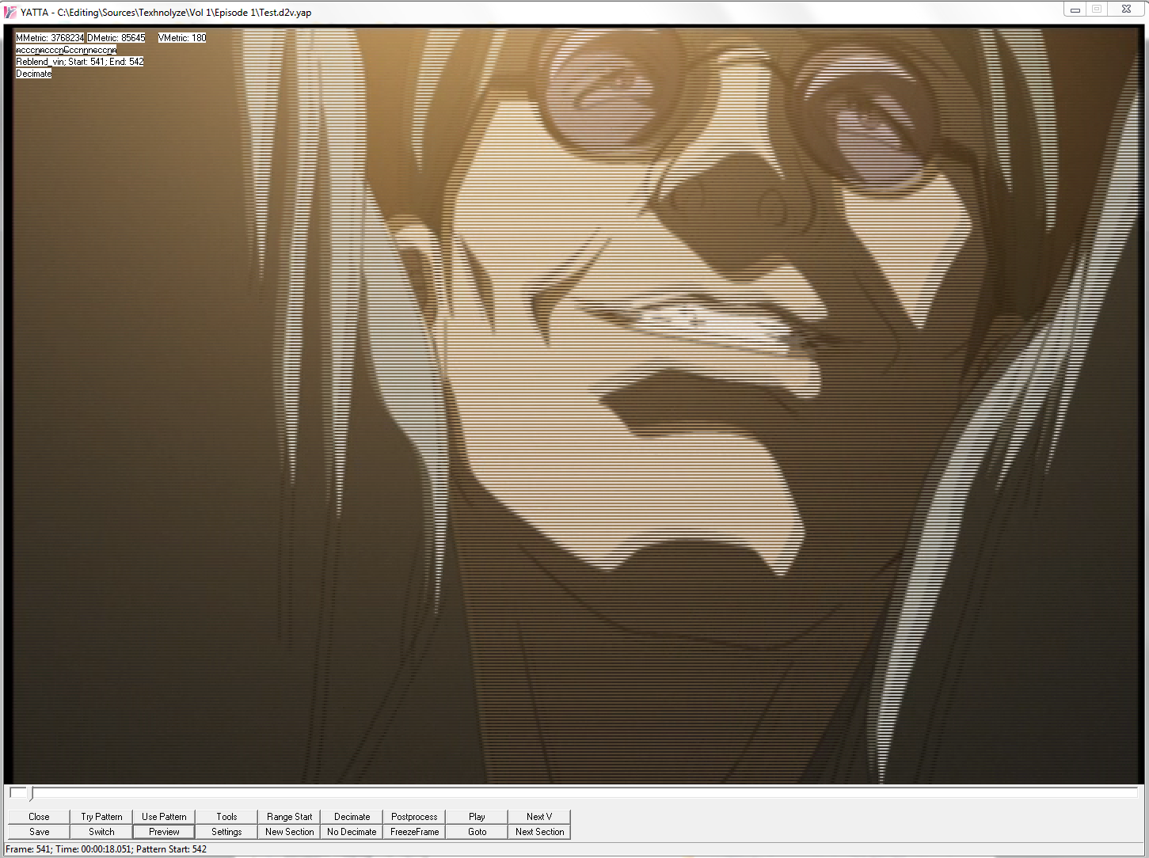Minimize the YATTA window
The height and width of the screenshot is (858, 1149).
point(1075,9)
